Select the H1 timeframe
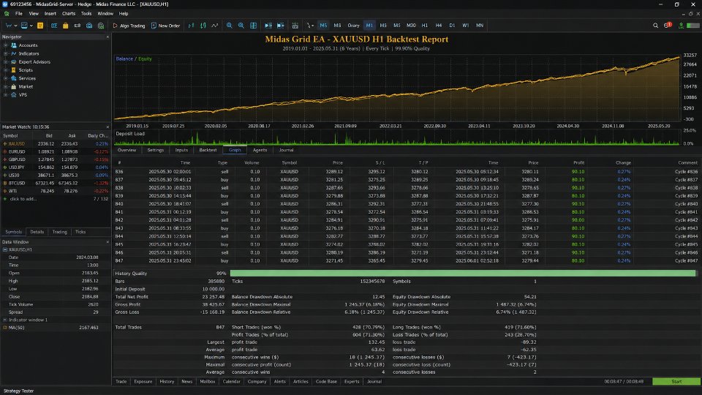Viewport: 702px width, 395px height. 425,26
